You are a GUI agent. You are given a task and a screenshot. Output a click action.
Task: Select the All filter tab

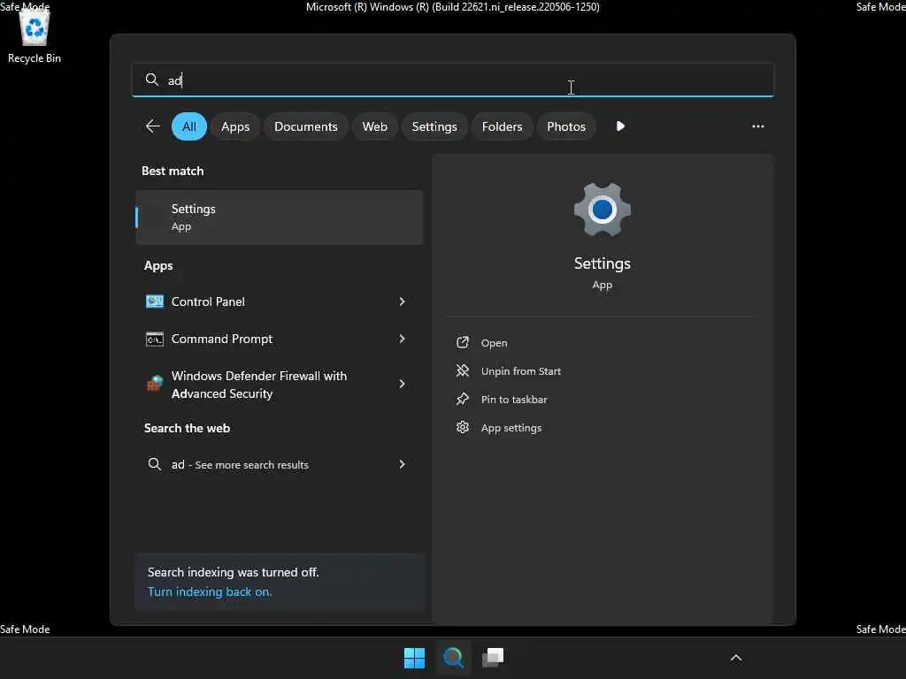pos(189,126)
